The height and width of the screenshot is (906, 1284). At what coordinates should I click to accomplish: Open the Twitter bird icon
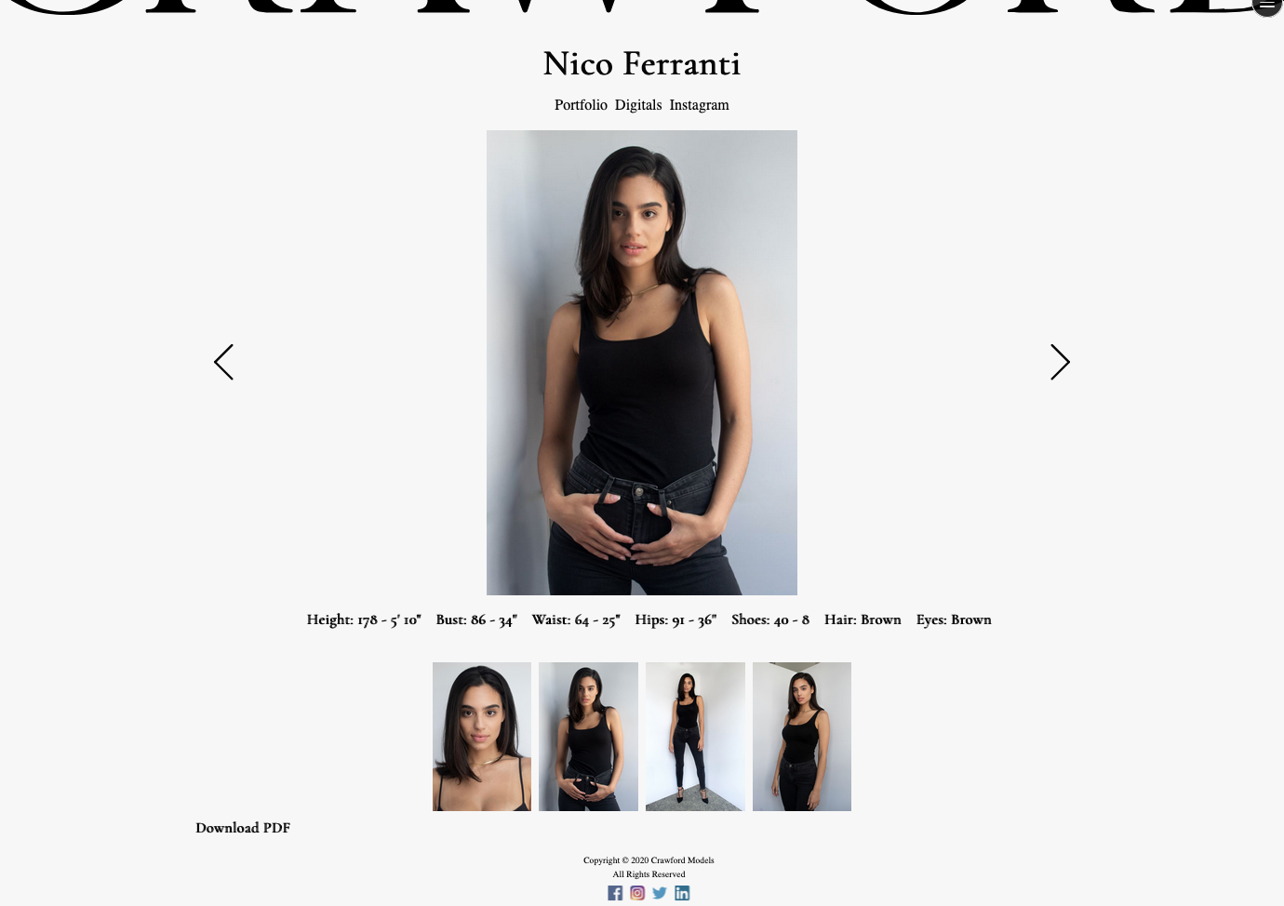(x=660, y=893)
